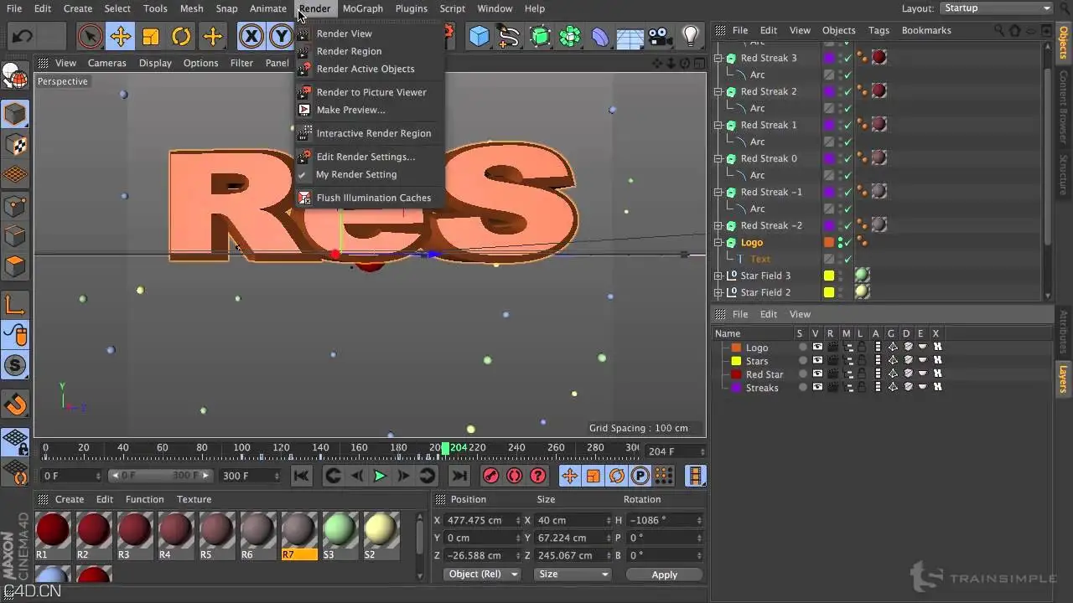Toggle Streaks layer solo dot
Screen dimensions: 1073x603
click(x=802, y=388)
